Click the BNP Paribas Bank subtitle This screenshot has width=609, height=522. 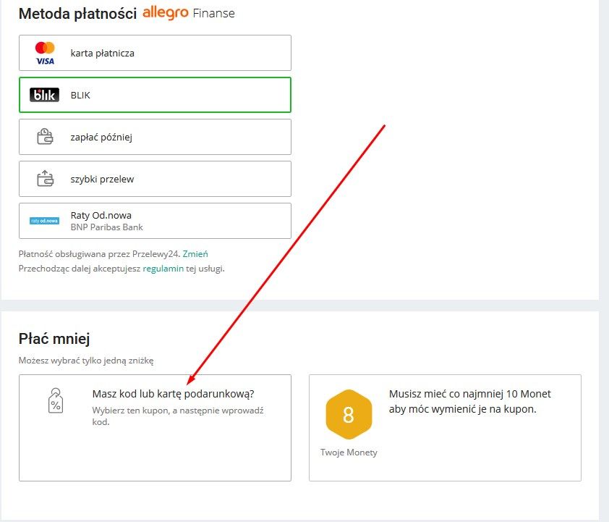pyautogui.click(x=106, y=227)
